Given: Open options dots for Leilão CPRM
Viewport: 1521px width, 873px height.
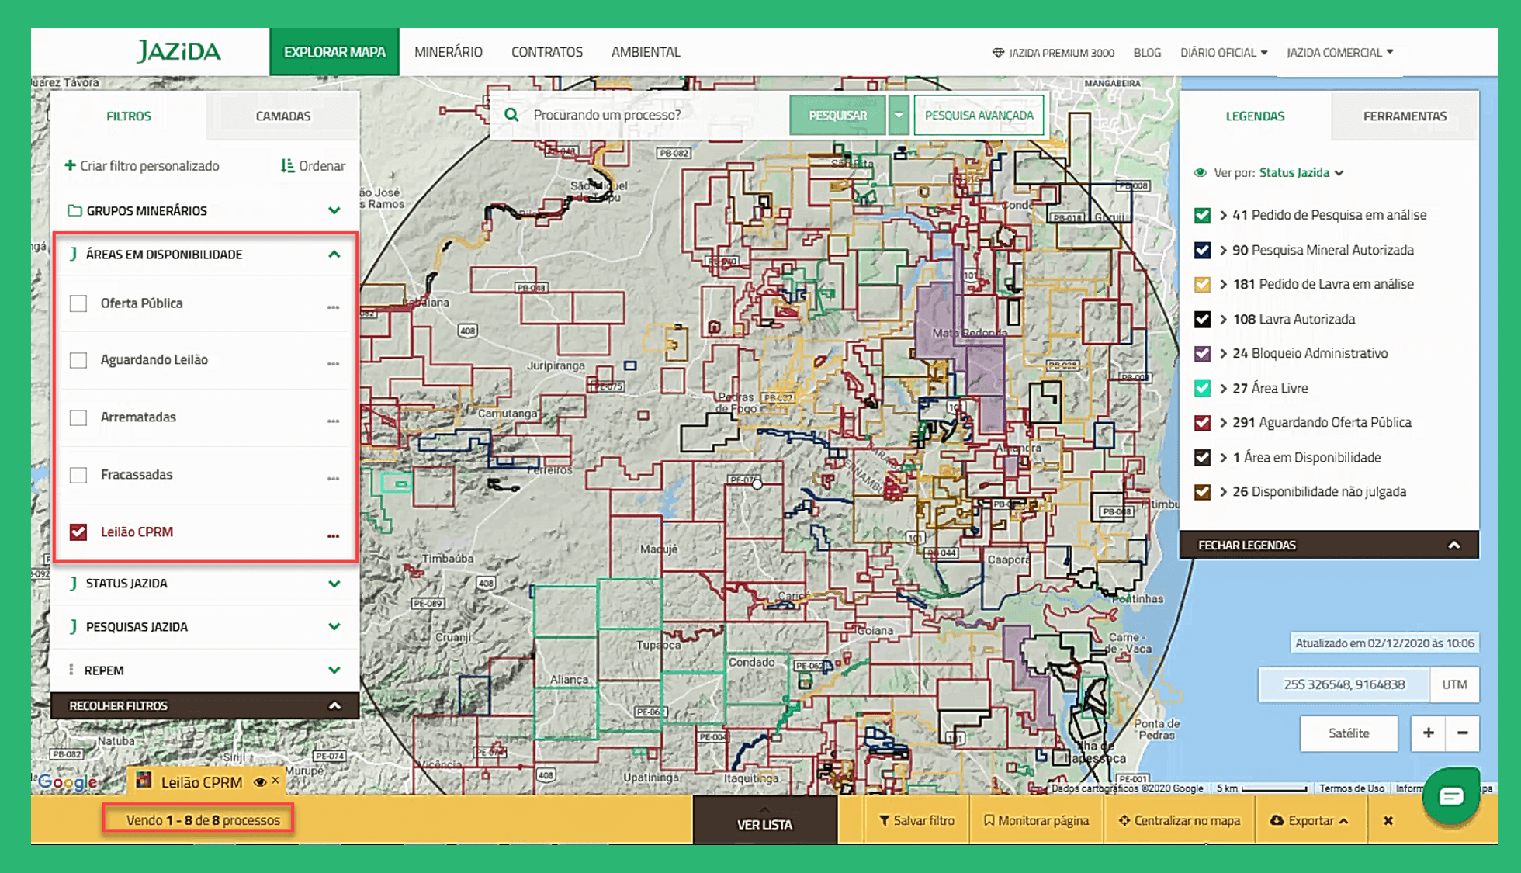Looking at the screenshot, I should [x=333, y=536].
